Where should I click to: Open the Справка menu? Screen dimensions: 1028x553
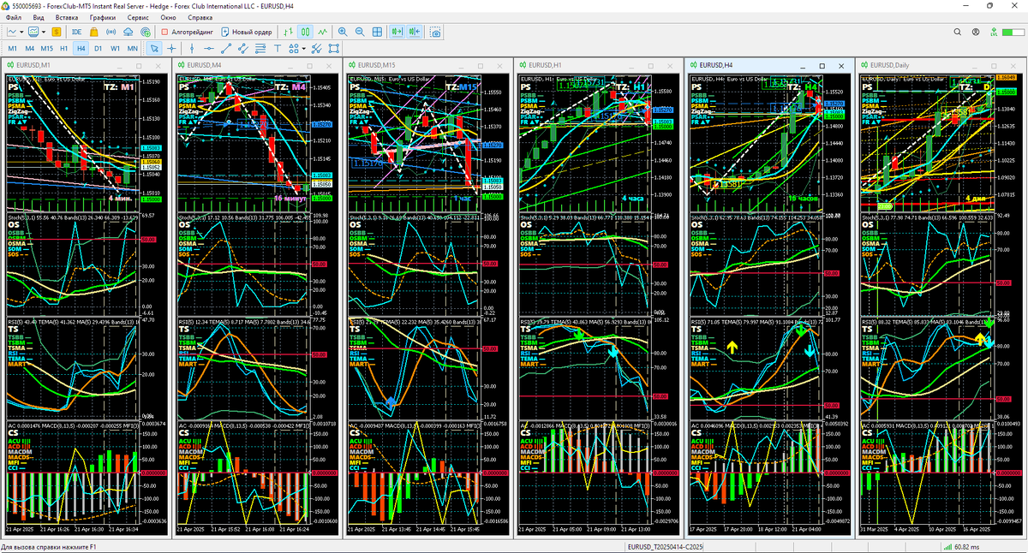[200, 17]
